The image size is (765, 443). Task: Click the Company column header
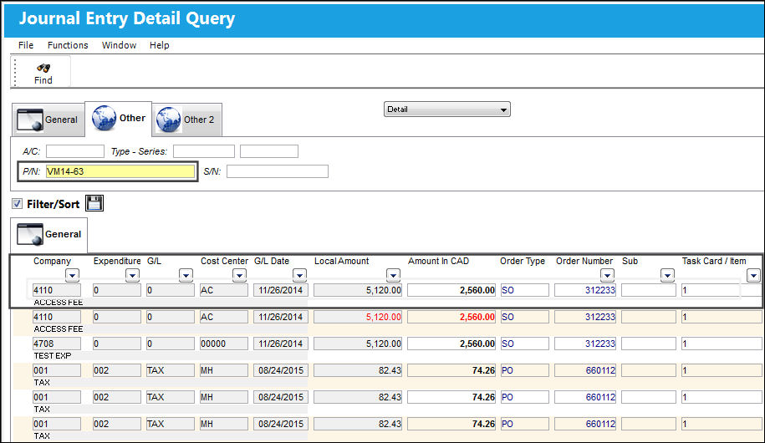click(x=52, y=261)
